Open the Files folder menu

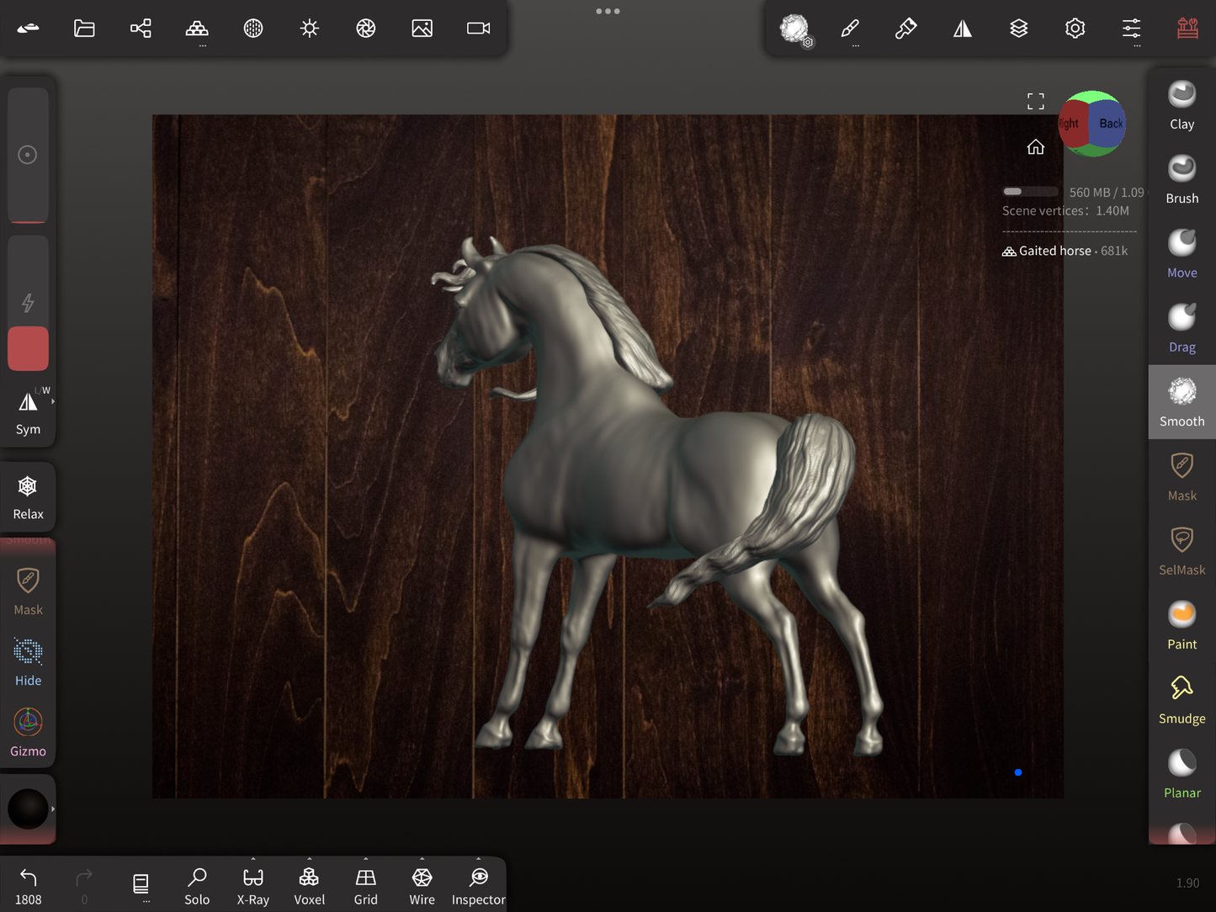coord(84,29)
